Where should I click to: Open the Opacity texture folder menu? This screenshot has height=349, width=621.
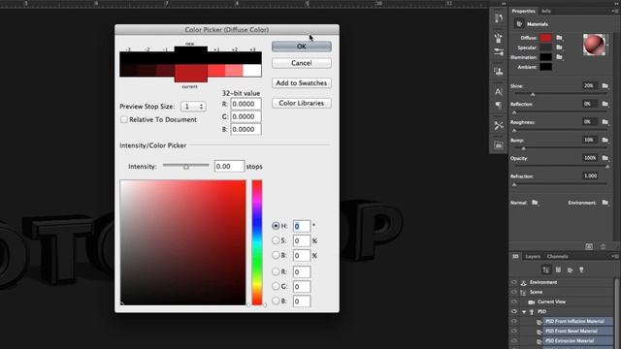click(605, 158)
